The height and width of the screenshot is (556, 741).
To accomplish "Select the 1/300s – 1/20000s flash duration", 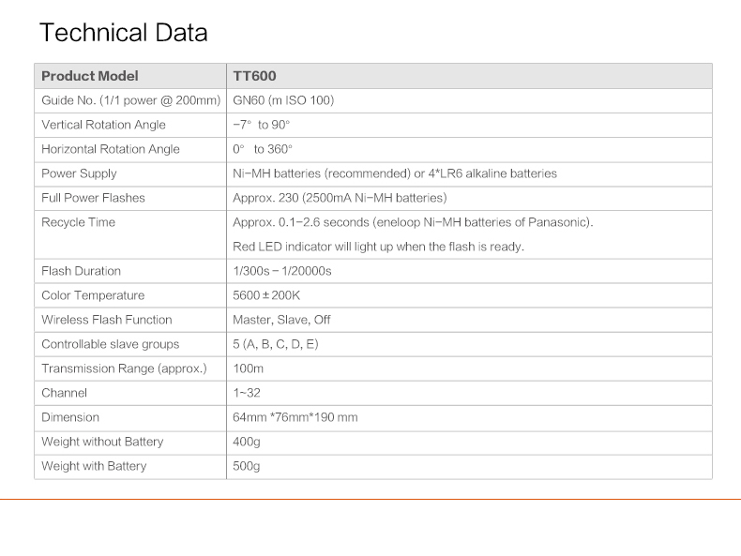I will pos(282,271).
